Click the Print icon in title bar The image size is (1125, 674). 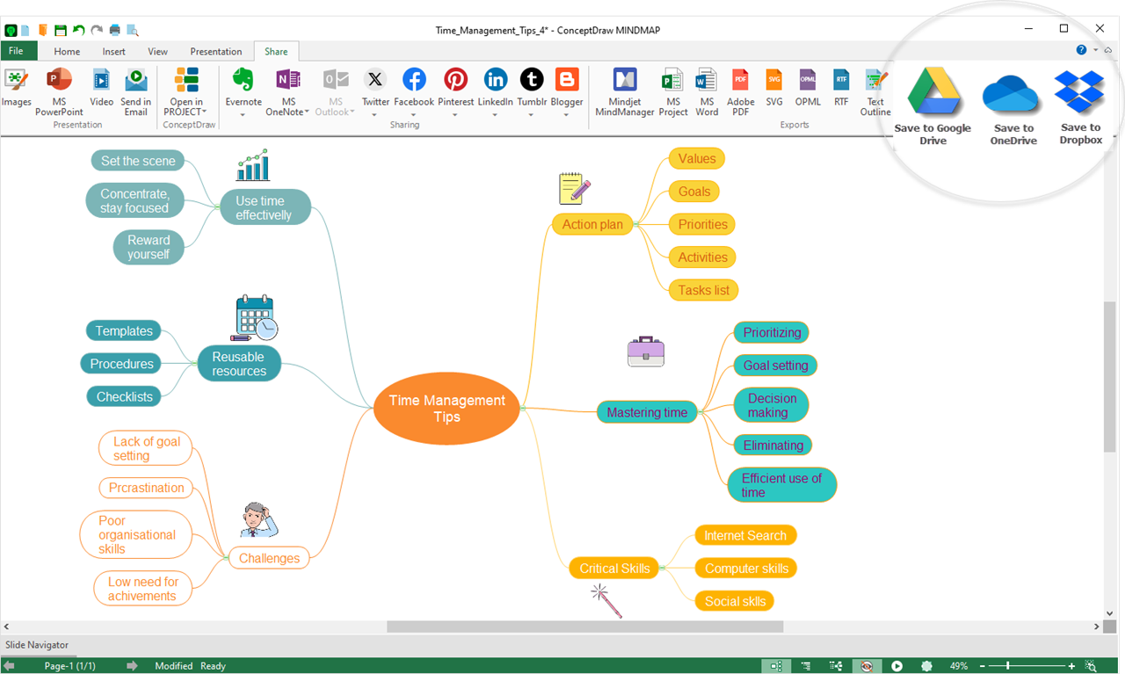[114, 30]
